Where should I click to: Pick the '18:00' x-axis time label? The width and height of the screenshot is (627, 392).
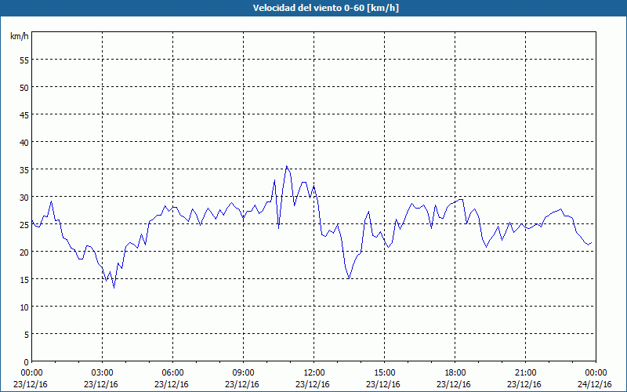455,373
